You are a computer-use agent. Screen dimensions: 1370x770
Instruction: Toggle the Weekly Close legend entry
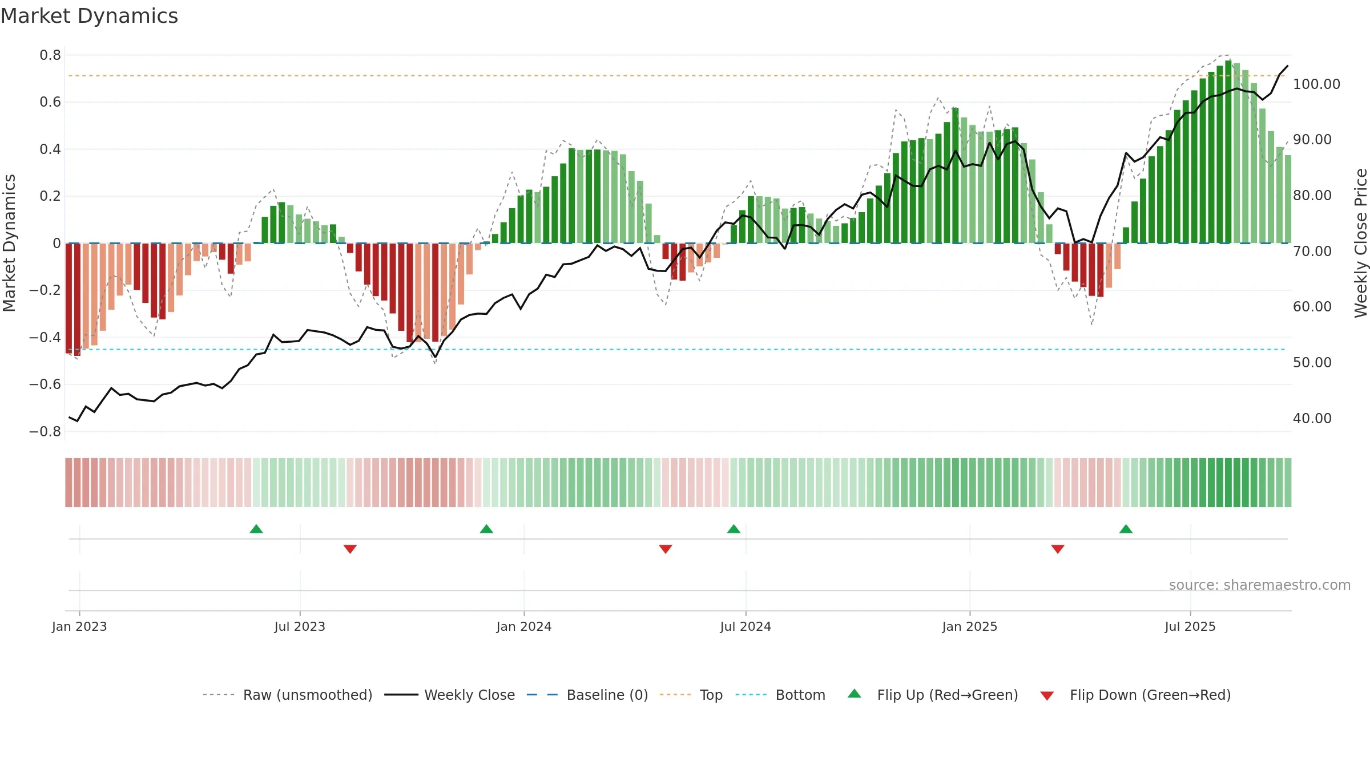(450, 695)
